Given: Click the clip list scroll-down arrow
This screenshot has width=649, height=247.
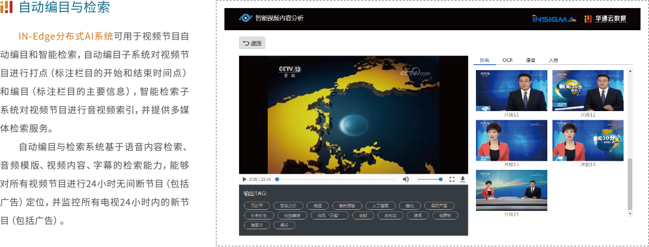Looking at the screenshot, I should [630, 214].
